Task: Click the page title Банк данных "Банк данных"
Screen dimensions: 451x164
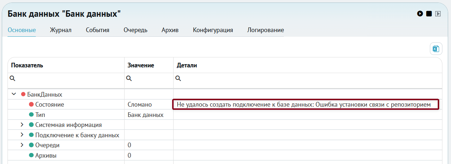Action: [64, 14]
